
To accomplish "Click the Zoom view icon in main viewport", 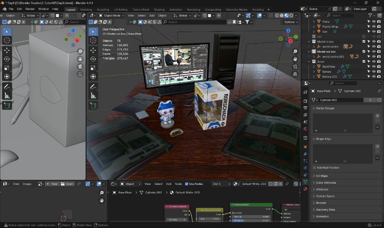I will (x=295, y=52).
